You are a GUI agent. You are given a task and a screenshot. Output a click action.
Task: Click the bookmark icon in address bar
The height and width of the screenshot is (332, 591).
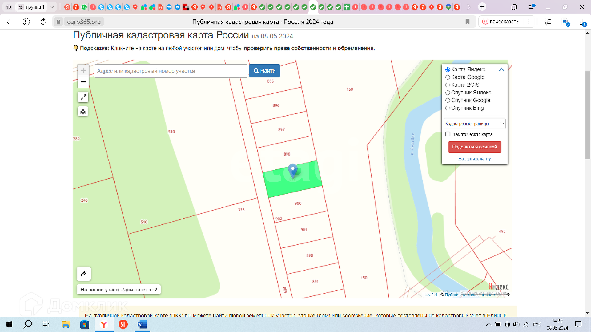(x=468, y=22)
